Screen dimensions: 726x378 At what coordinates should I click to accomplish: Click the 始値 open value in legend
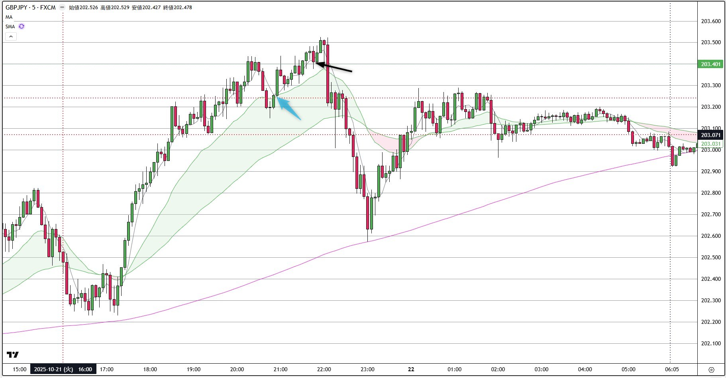point(83,7)
